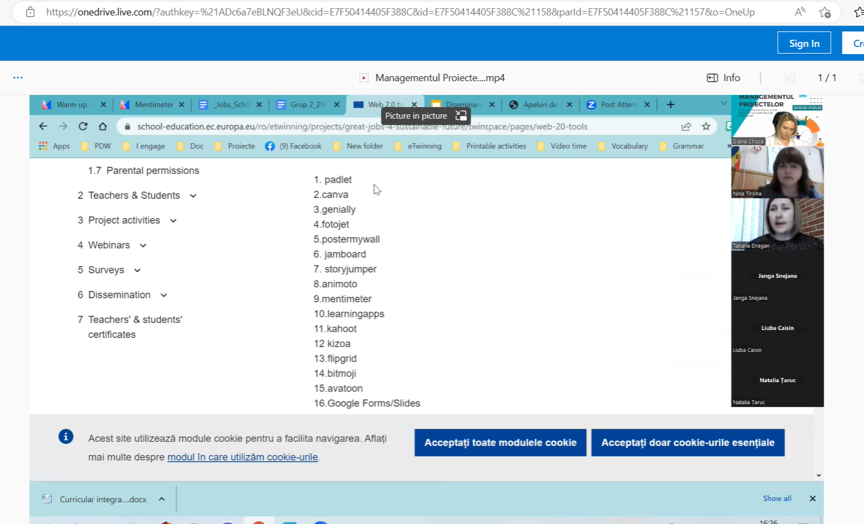
Task: Open the Printable activities bookmark folder
Action: pos(489,146)
